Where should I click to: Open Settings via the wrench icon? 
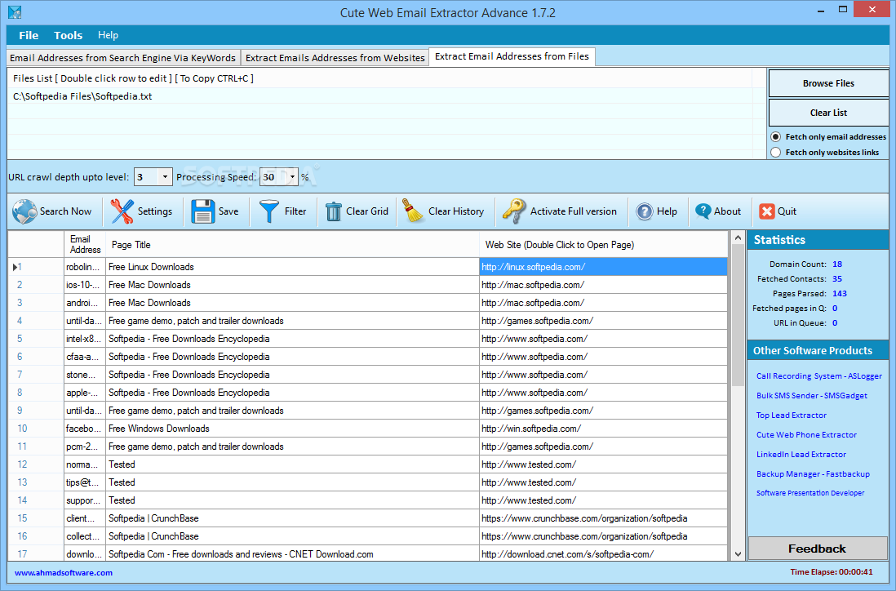click(x=122, y=211)
